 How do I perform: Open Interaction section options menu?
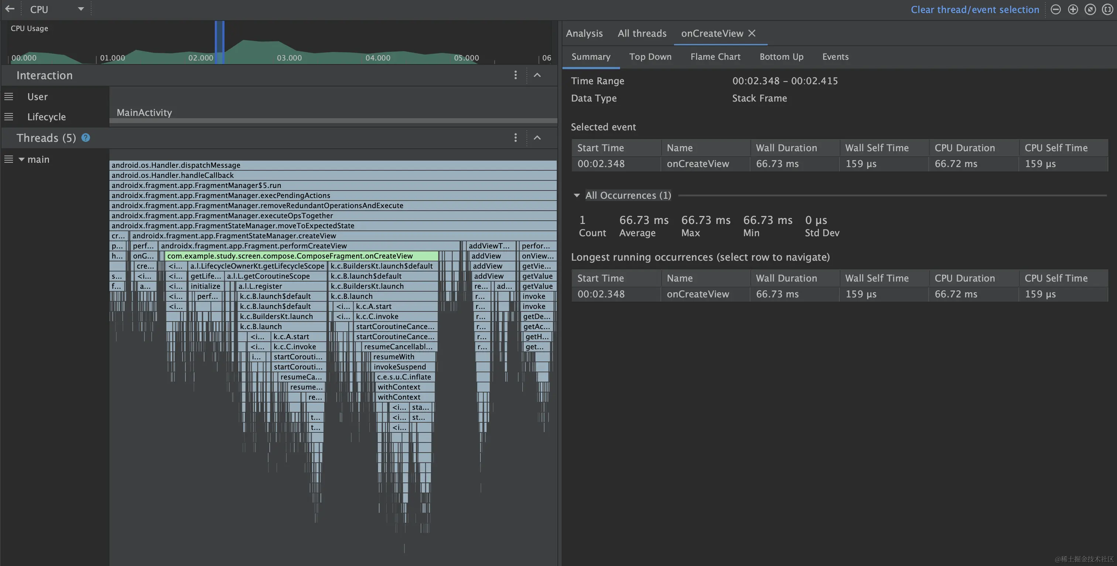(x=515, y=75)
